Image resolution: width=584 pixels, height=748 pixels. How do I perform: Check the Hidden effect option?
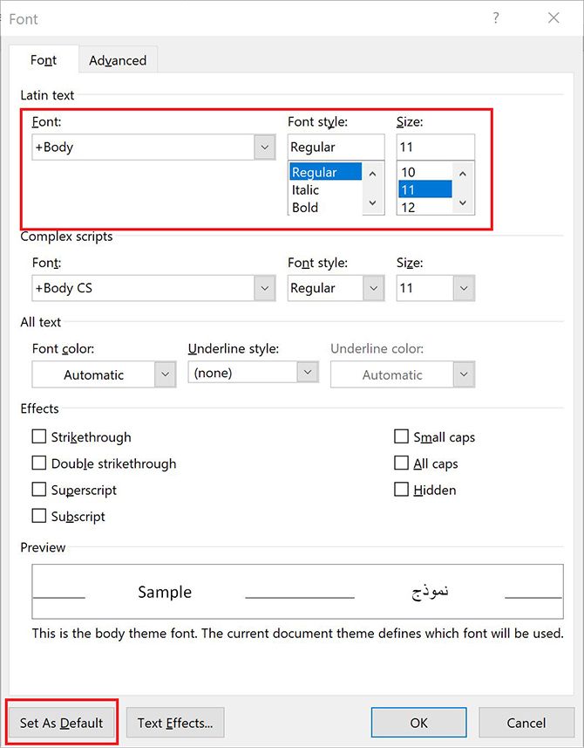[x=401, y=490]
